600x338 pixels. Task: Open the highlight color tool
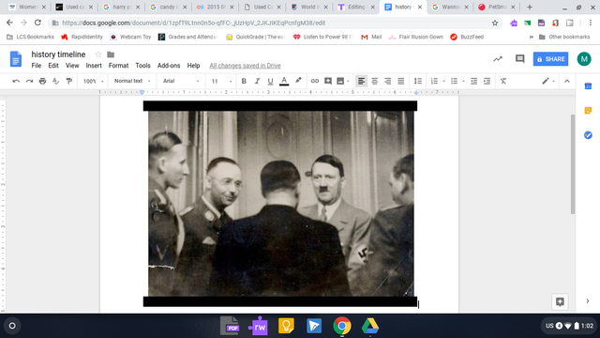[x=298, y=81]
